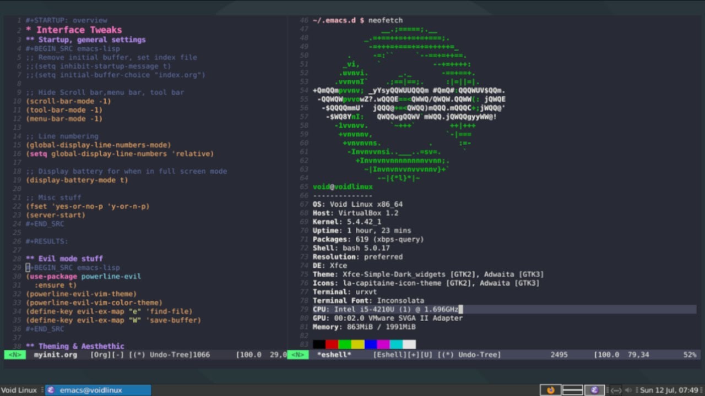The image size is (705, 396).
Task: Click the "(fset 'yes-or-no-p" line
Action: click(88, 207)
